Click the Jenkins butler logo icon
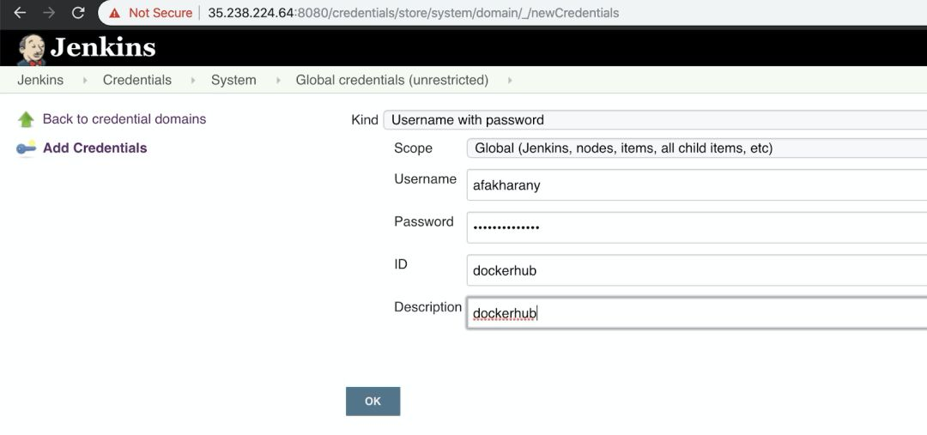The height and width of the screenshot is (435, 927). (x=32, y=50)
